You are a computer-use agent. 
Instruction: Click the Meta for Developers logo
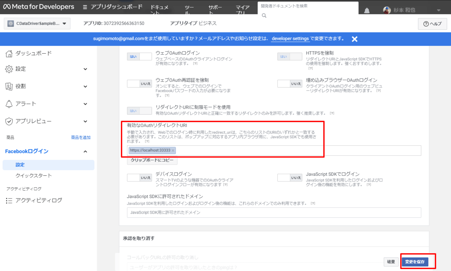pyautogui.click(x=39, y=7)
